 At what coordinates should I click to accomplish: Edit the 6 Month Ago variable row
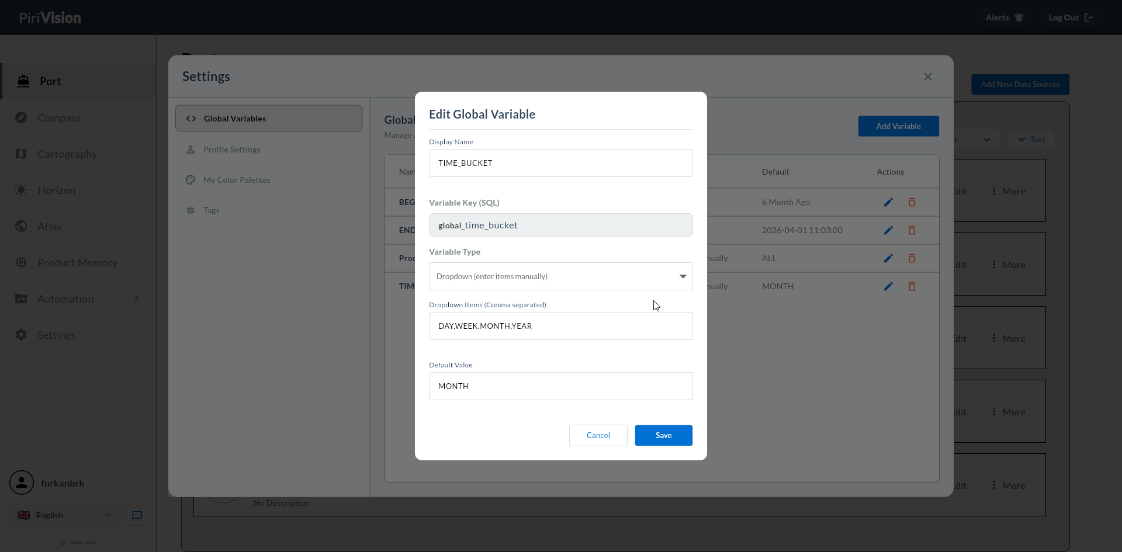click(888, 202)
